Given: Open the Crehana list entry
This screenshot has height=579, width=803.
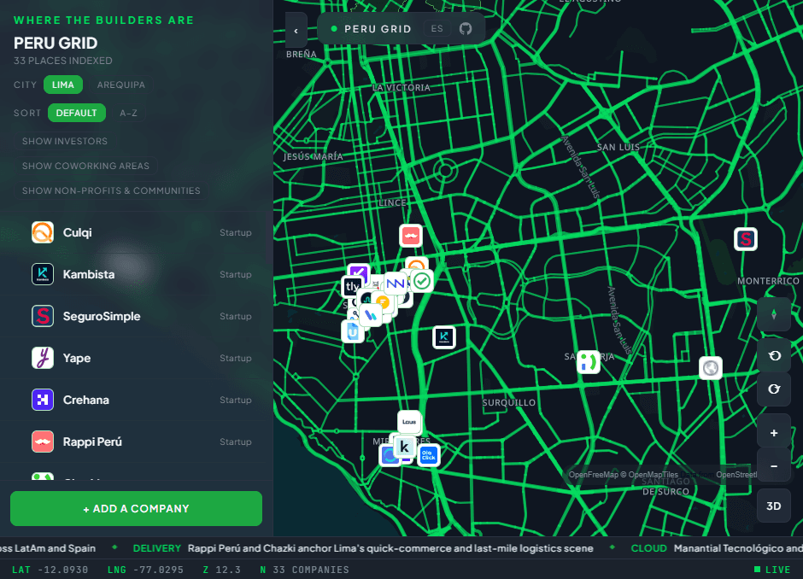Looking at the screenshot, I should click(136, 400).
